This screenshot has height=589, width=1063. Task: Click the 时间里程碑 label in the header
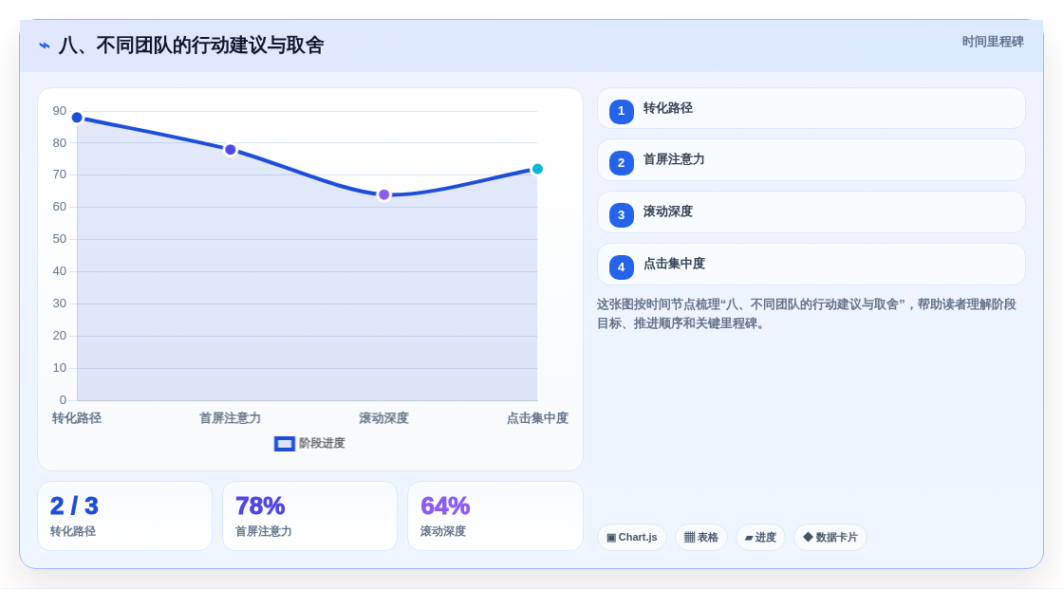[x=993, y=42]
